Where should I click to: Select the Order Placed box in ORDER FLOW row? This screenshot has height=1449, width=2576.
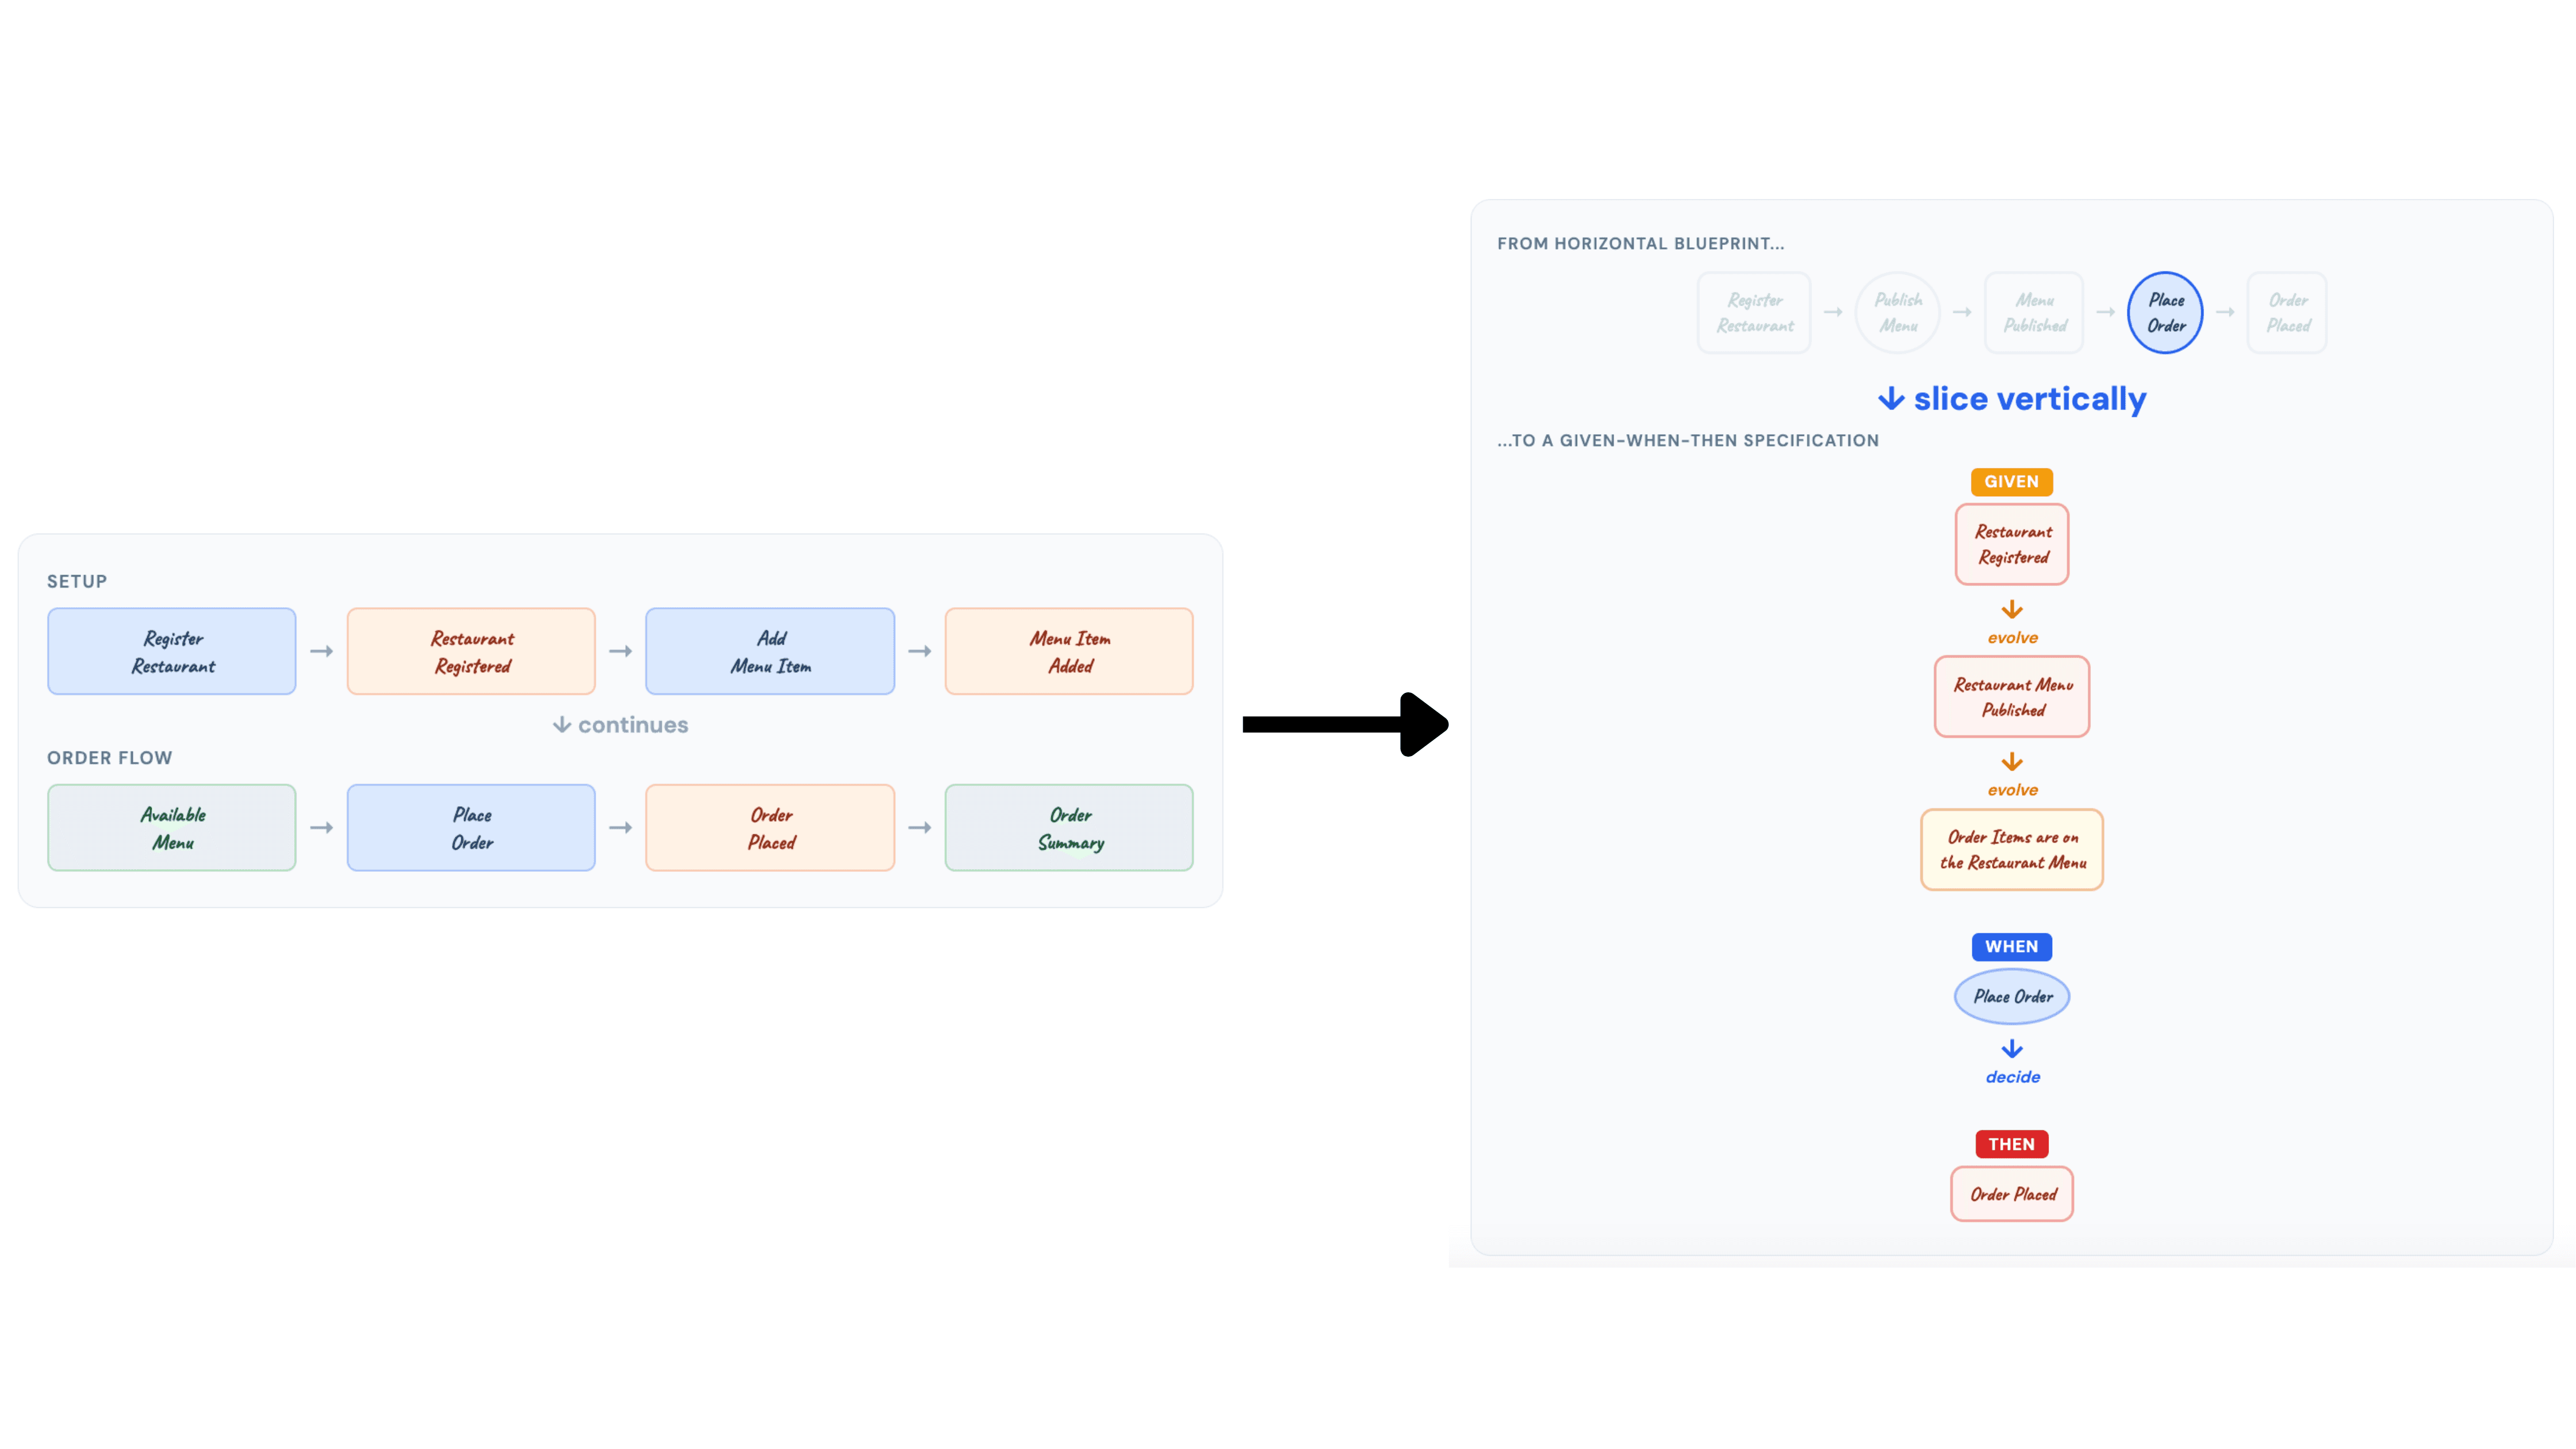770,828
